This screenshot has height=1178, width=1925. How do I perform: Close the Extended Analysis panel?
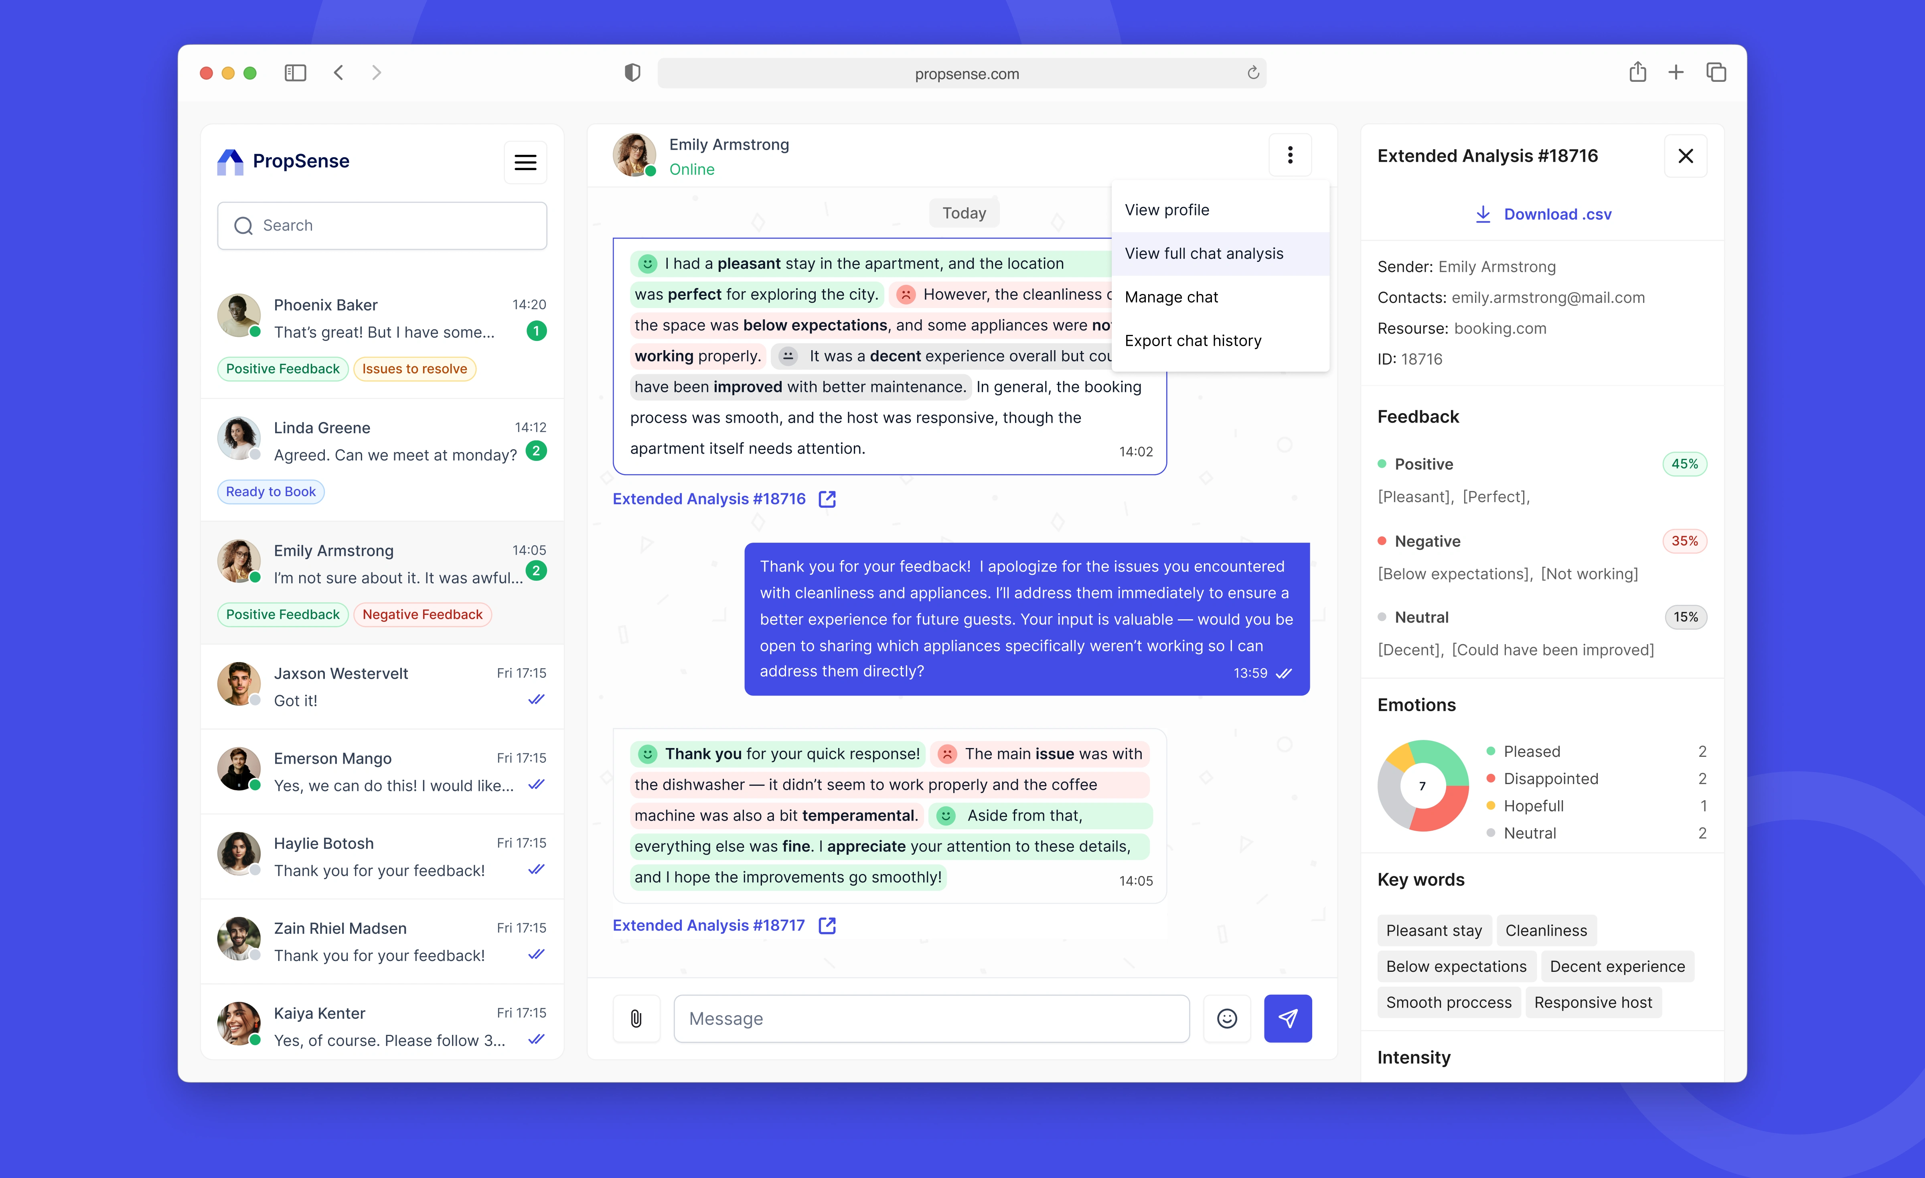pyautogui.click(x=1685, y=156)
